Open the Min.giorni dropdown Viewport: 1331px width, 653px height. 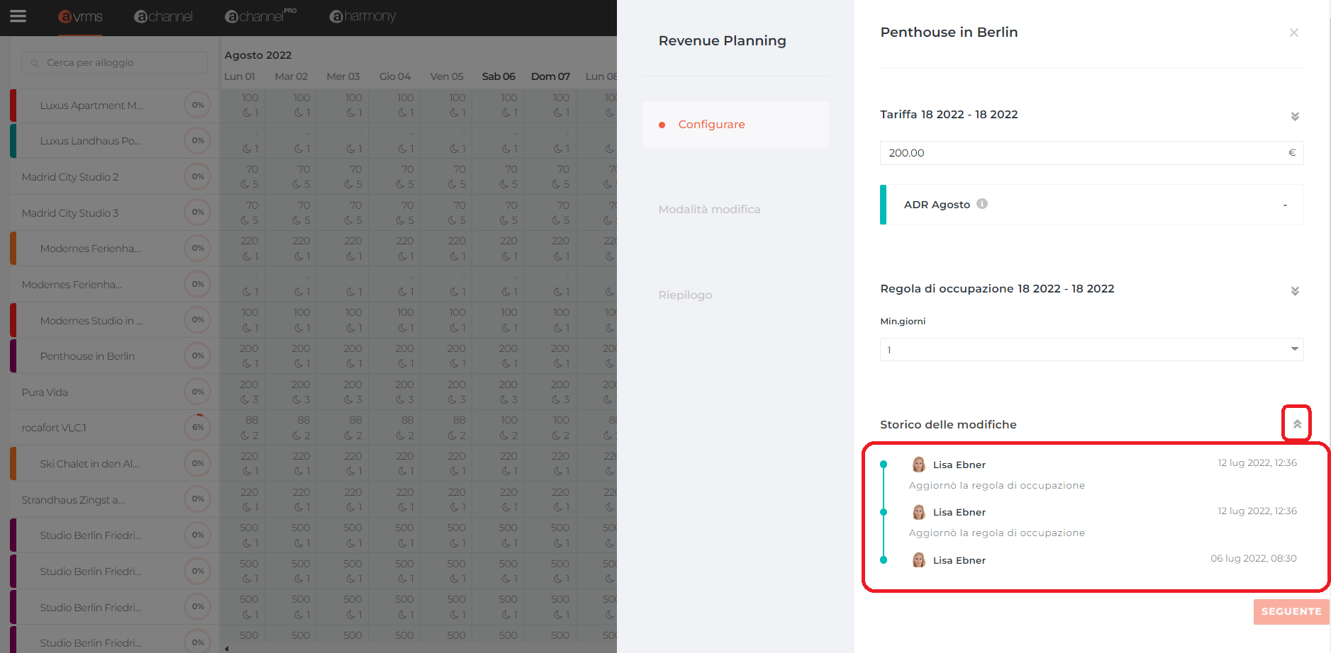point(1091,349)
